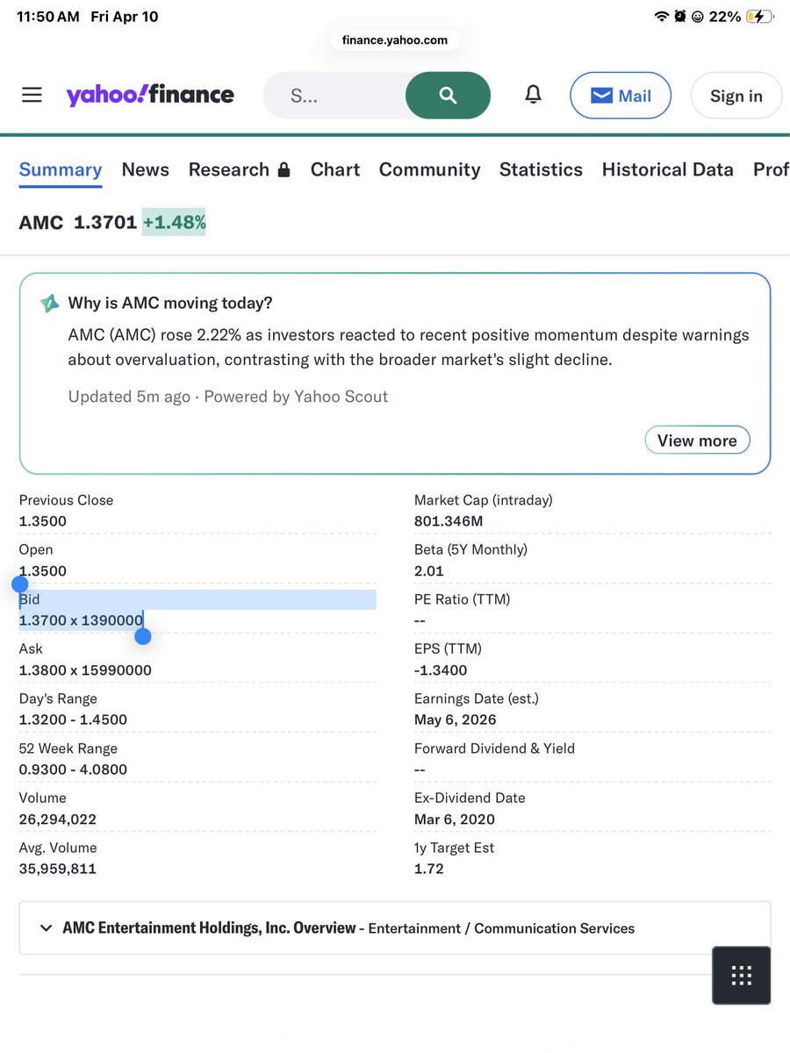The width and height of the screenshot is (790, 1053).
Task: Click the Yahoo Scout sparkle icon
Action: [49, 304]
